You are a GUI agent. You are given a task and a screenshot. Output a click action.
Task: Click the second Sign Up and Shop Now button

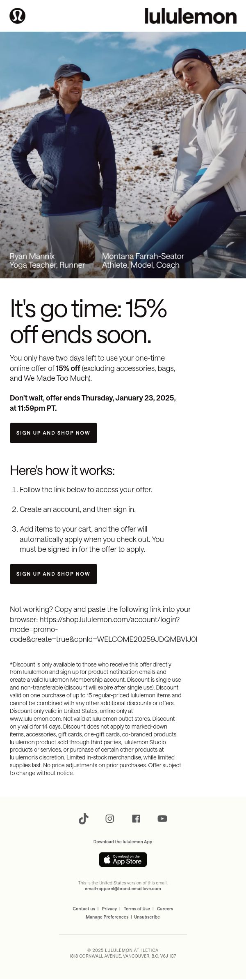point(53,574)
